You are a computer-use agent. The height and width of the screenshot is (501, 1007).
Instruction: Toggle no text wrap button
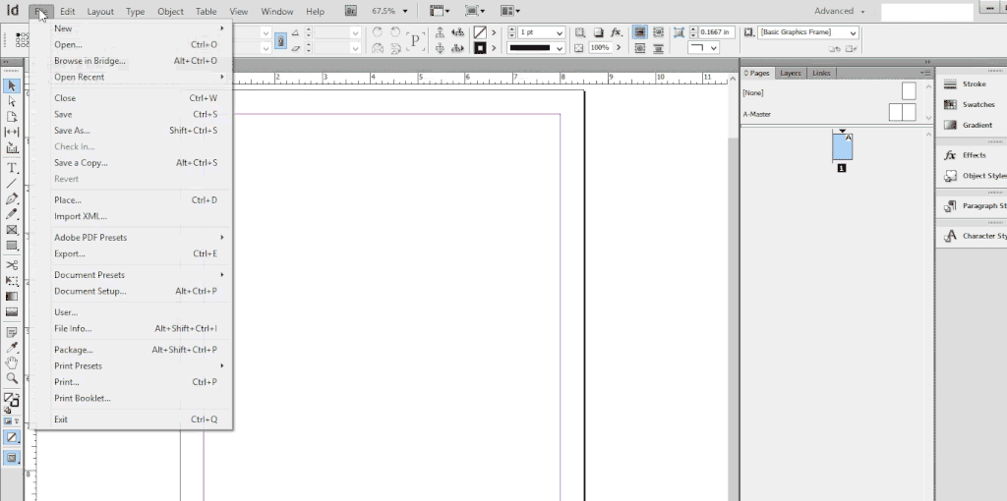[x=639, y=32]
